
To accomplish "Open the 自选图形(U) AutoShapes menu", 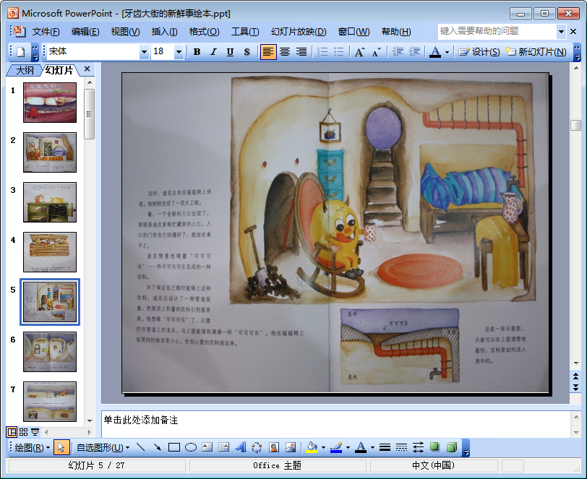I will pos(103,447).
